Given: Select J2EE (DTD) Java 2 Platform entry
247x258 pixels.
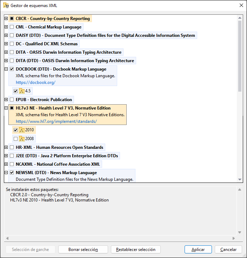Looking at the screenshot, I should click(x=67, y=156).
